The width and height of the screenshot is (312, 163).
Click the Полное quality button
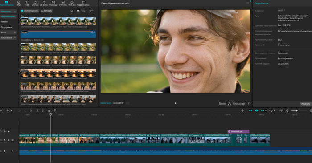(x=222, y=103)
